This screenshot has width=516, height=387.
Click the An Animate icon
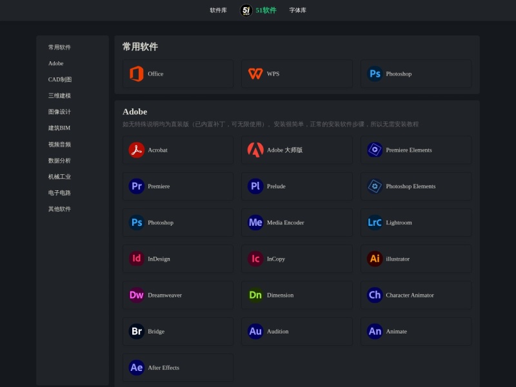pos(375,331)
